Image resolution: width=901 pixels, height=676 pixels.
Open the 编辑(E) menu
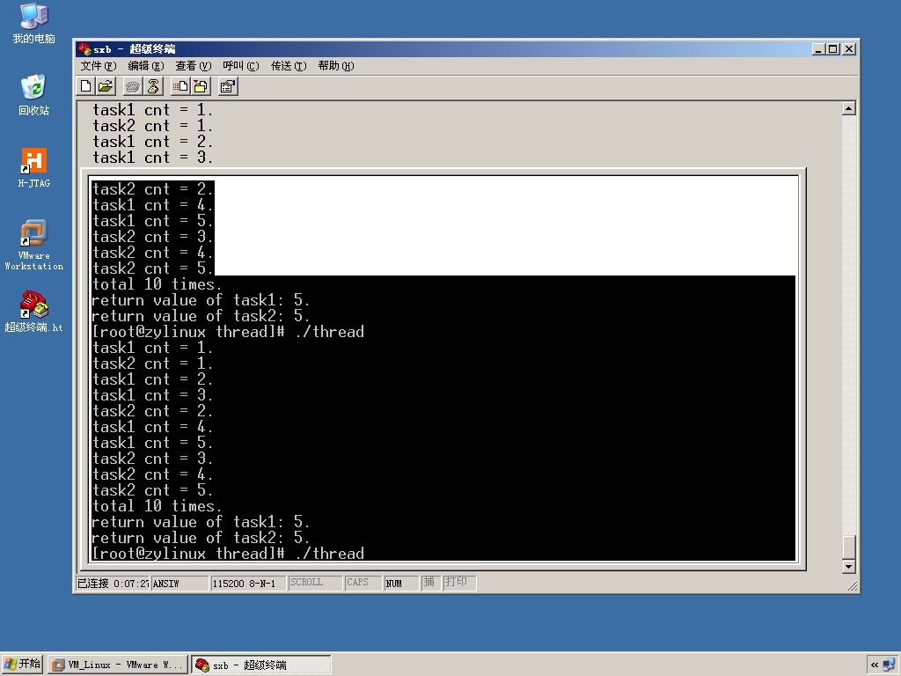click(145, 66)
